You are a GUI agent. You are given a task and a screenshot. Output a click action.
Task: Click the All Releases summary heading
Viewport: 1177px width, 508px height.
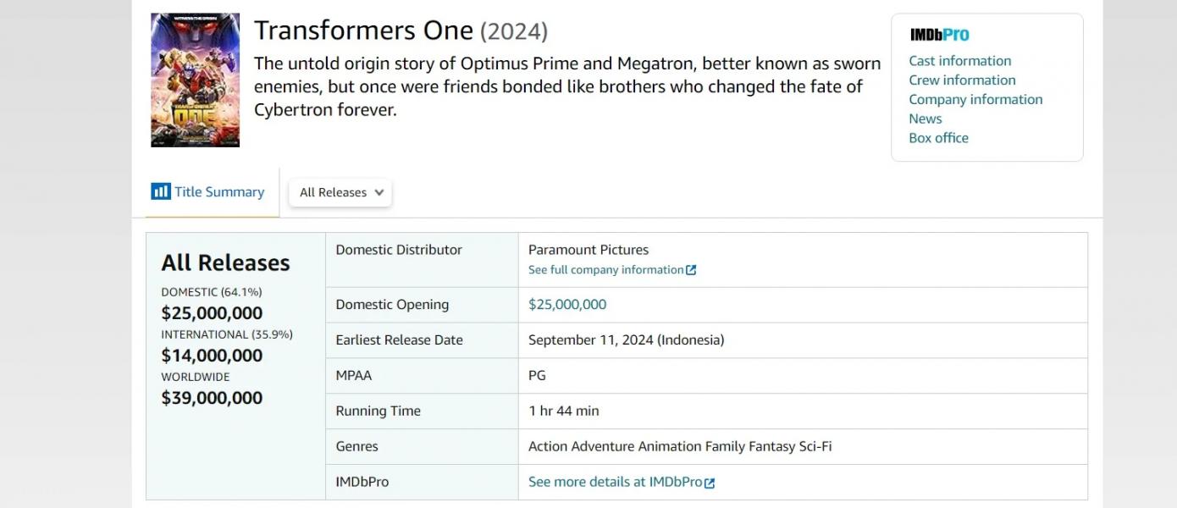coord(225,263)
